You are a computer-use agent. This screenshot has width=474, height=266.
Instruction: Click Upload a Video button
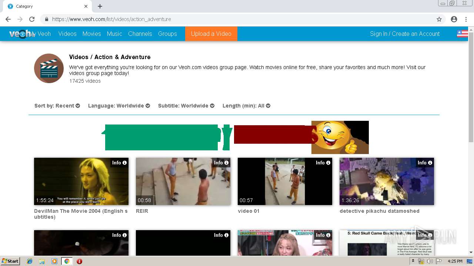[211, 34]
